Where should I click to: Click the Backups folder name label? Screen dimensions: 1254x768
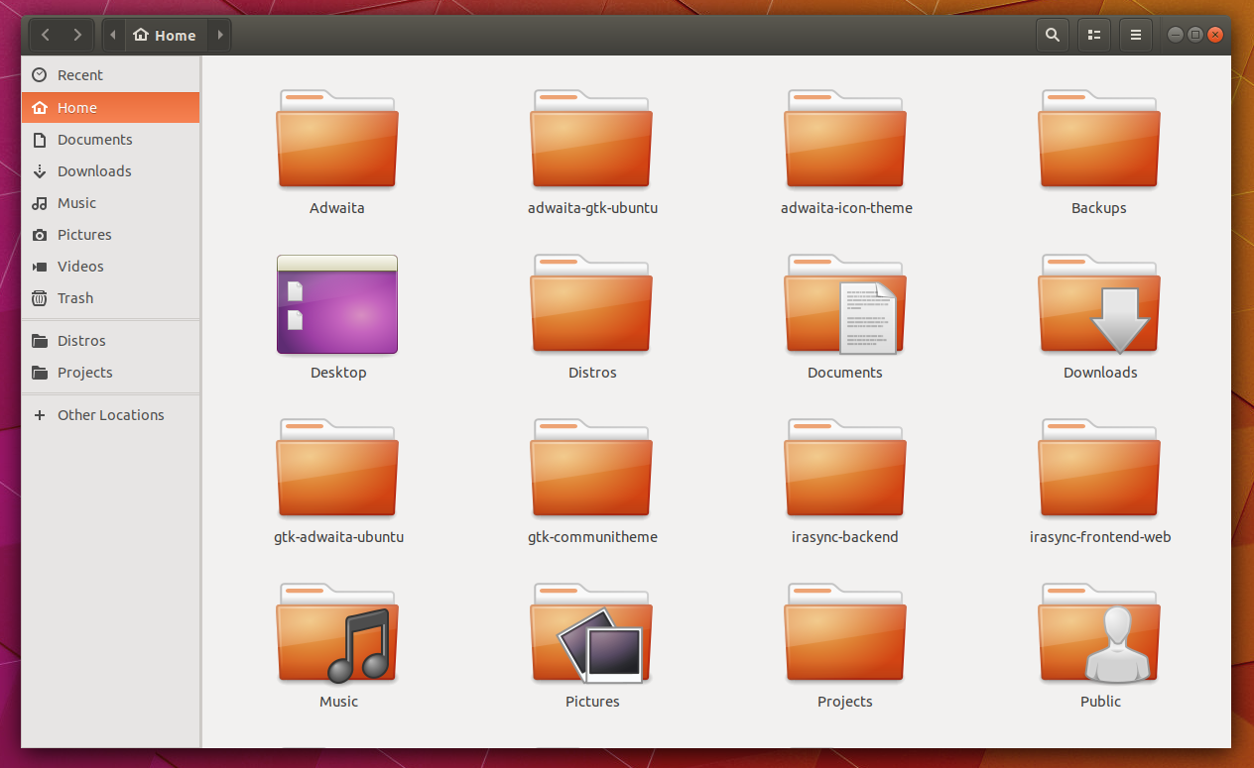(1099, 208)
